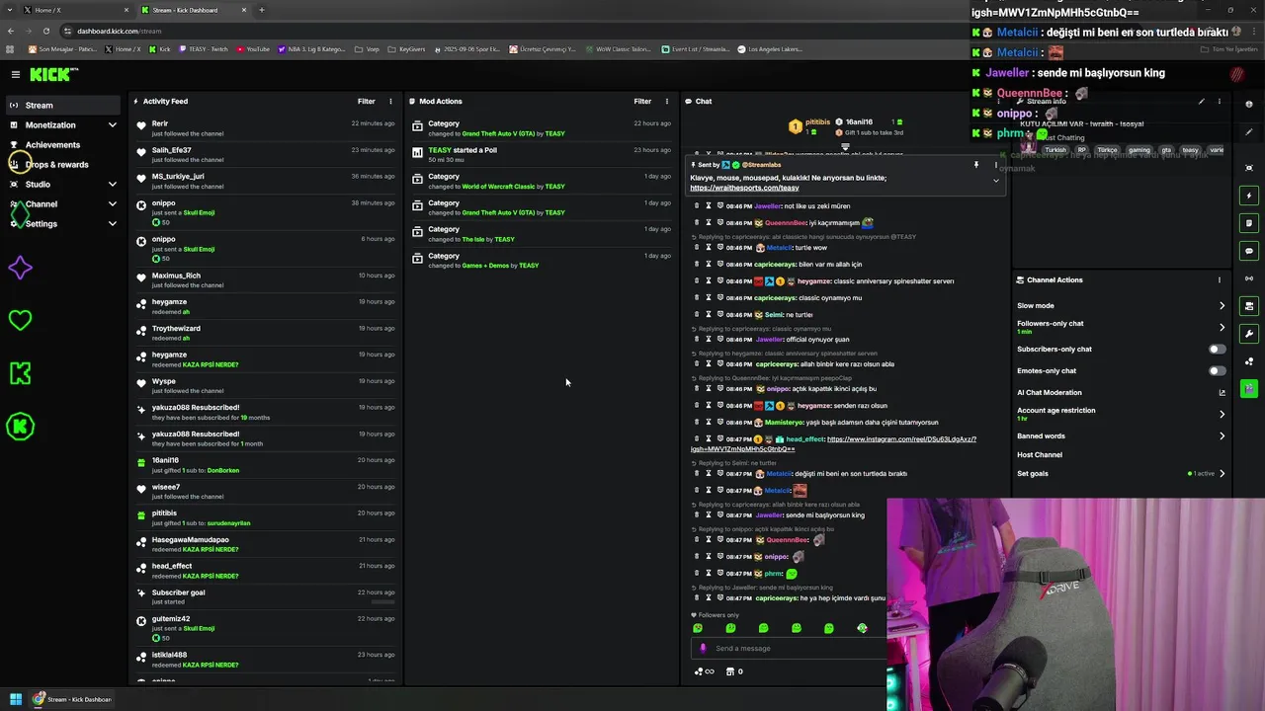Open new browser tab with plus button
Screen dimensions: 1265x711
click(262, 10)
